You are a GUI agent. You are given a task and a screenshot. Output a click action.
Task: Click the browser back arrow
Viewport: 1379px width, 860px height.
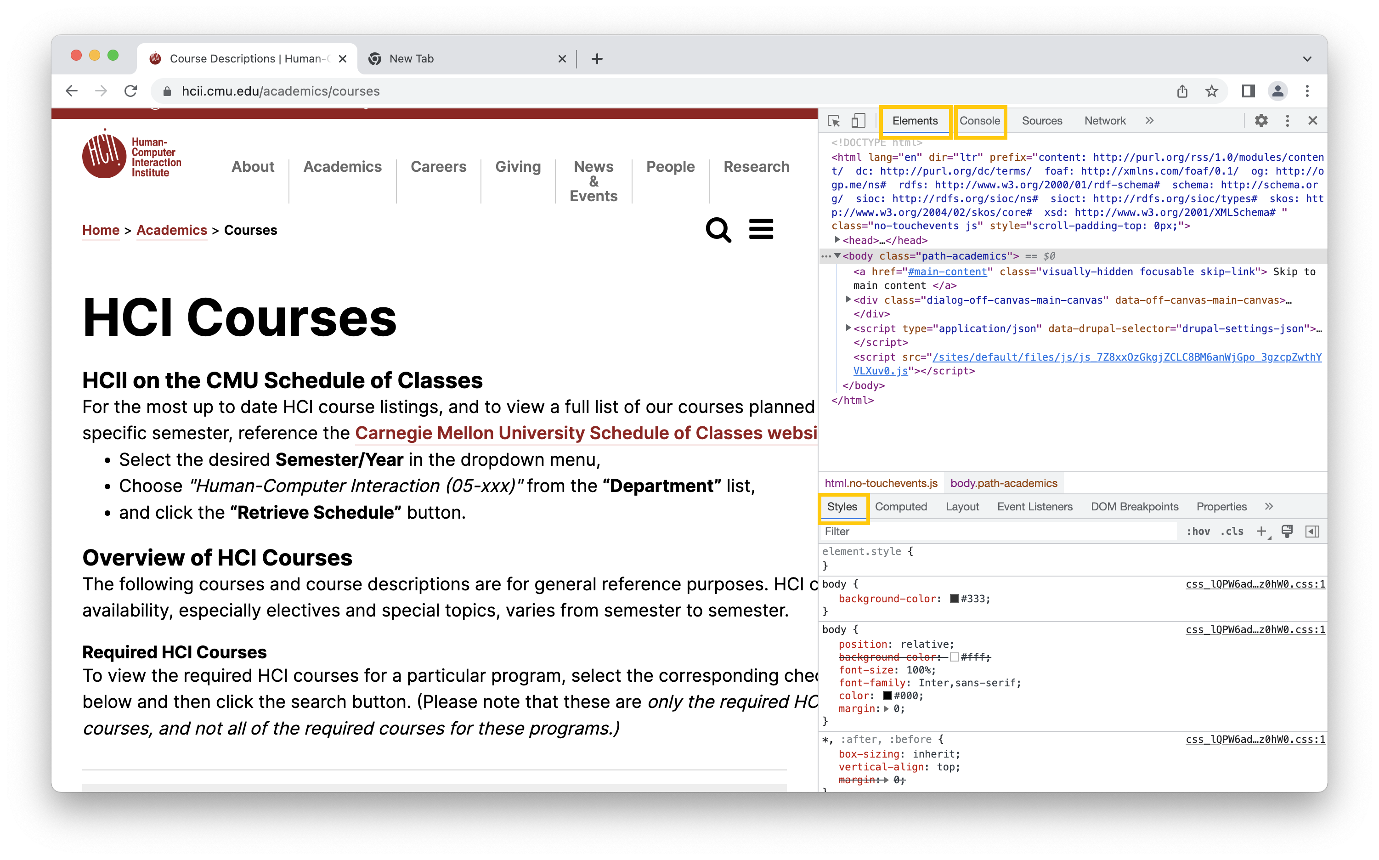point(72,91)
